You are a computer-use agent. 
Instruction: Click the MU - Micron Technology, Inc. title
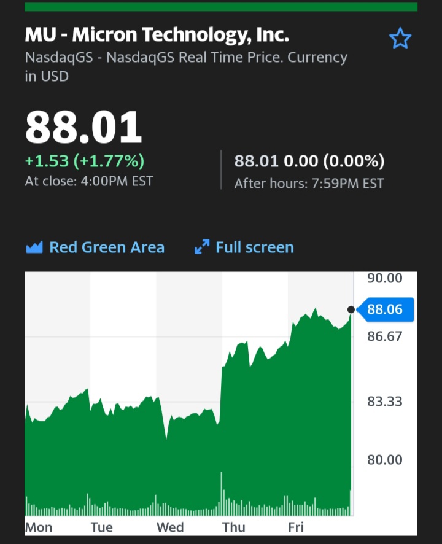coord(157,35)
